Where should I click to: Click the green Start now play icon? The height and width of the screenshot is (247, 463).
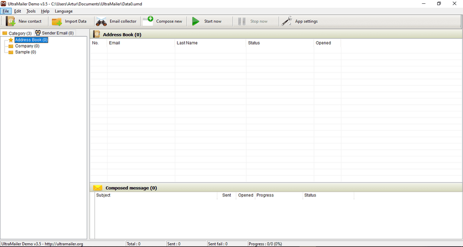click(196, 21)
